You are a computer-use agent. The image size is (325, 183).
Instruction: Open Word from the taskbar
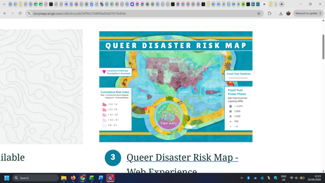(101, 178)
